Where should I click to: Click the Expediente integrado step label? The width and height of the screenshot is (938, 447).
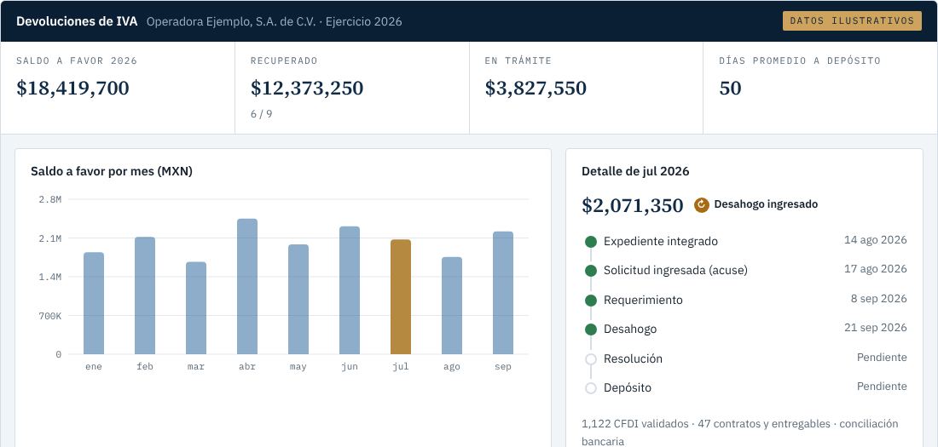[x=660, y=242]
